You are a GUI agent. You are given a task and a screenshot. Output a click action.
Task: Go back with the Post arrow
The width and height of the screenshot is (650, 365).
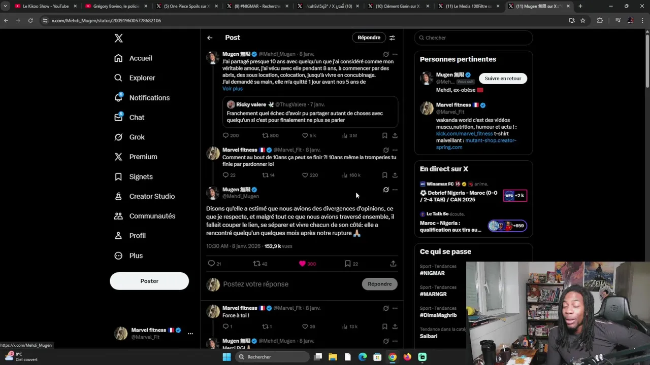tap(210, 38)
